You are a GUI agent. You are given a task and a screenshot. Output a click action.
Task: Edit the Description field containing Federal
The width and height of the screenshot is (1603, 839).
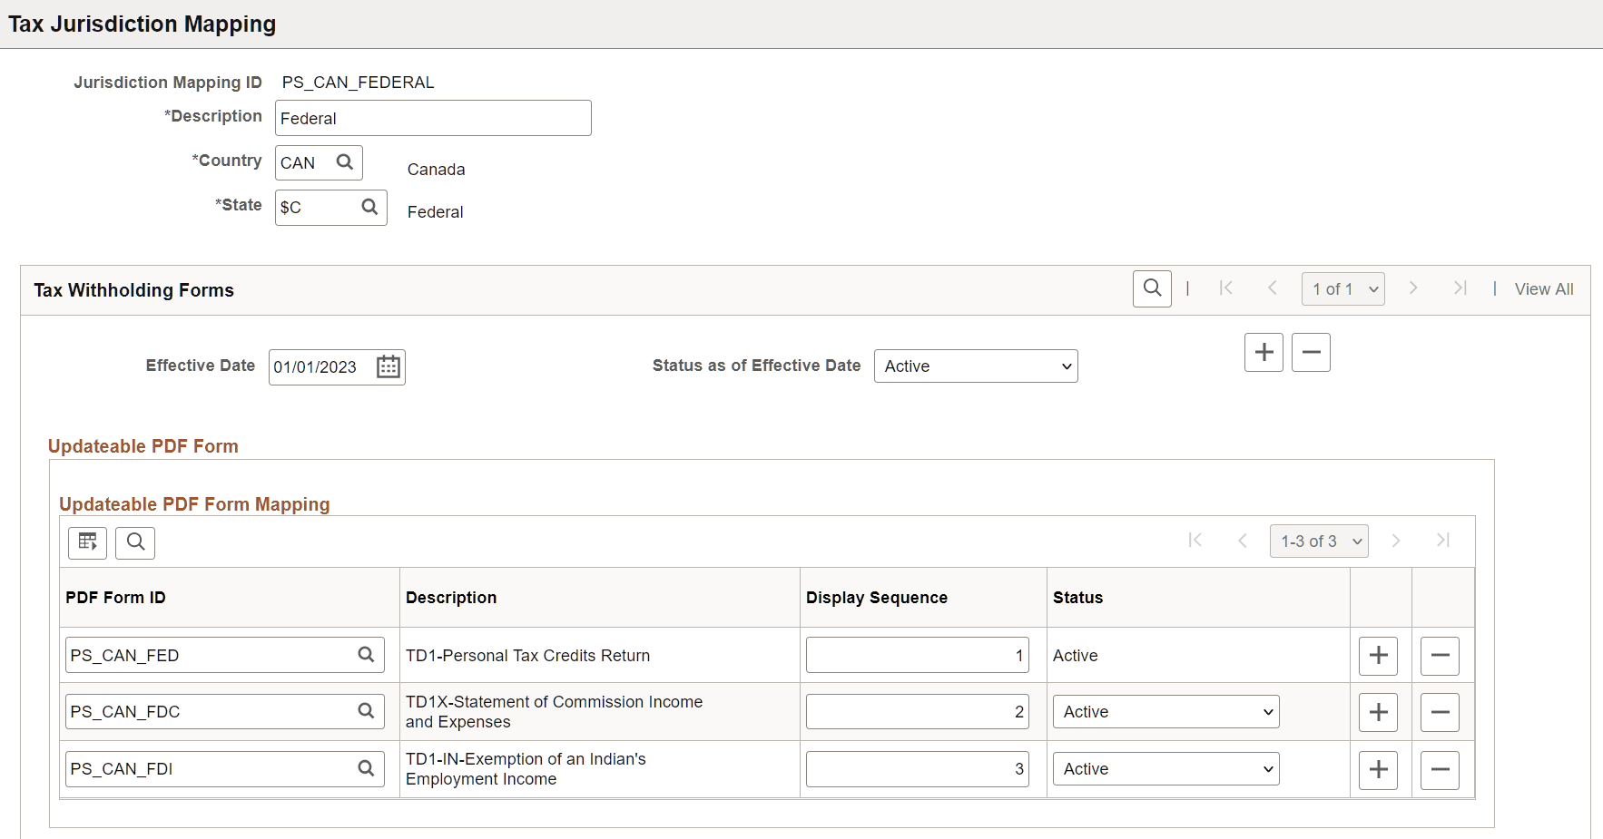tap(433, 118)
